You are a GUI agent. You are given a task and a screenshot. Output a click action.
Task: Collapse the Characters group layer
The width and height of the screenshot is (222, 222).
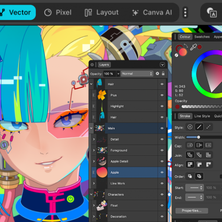pos(91,194)
